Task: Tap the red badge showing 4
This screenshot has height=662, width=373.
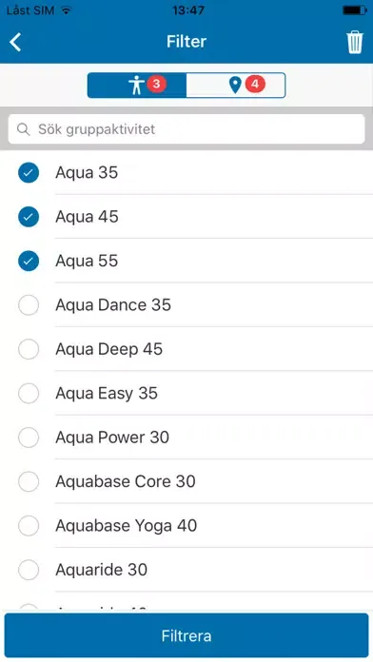Action: (x=255, y=84)
